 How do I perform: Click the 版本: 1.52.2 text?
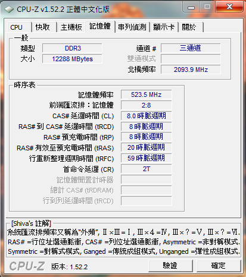[70, 267]
